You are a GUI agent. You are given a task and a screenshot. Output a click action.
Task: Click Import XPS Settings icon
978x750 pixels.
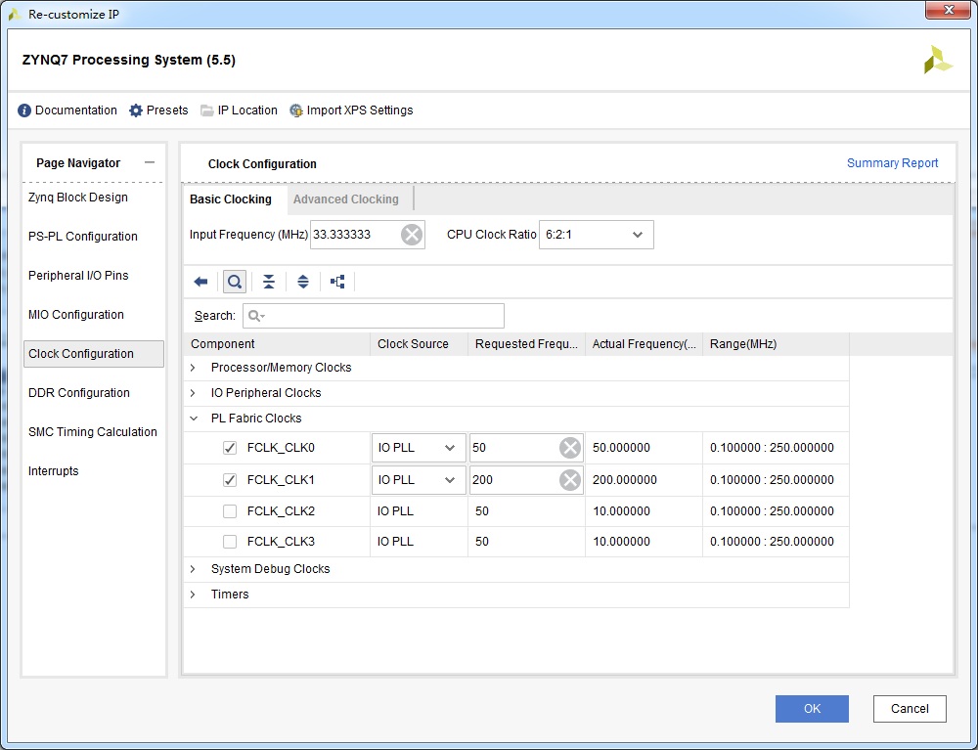[x=296, y=110]
